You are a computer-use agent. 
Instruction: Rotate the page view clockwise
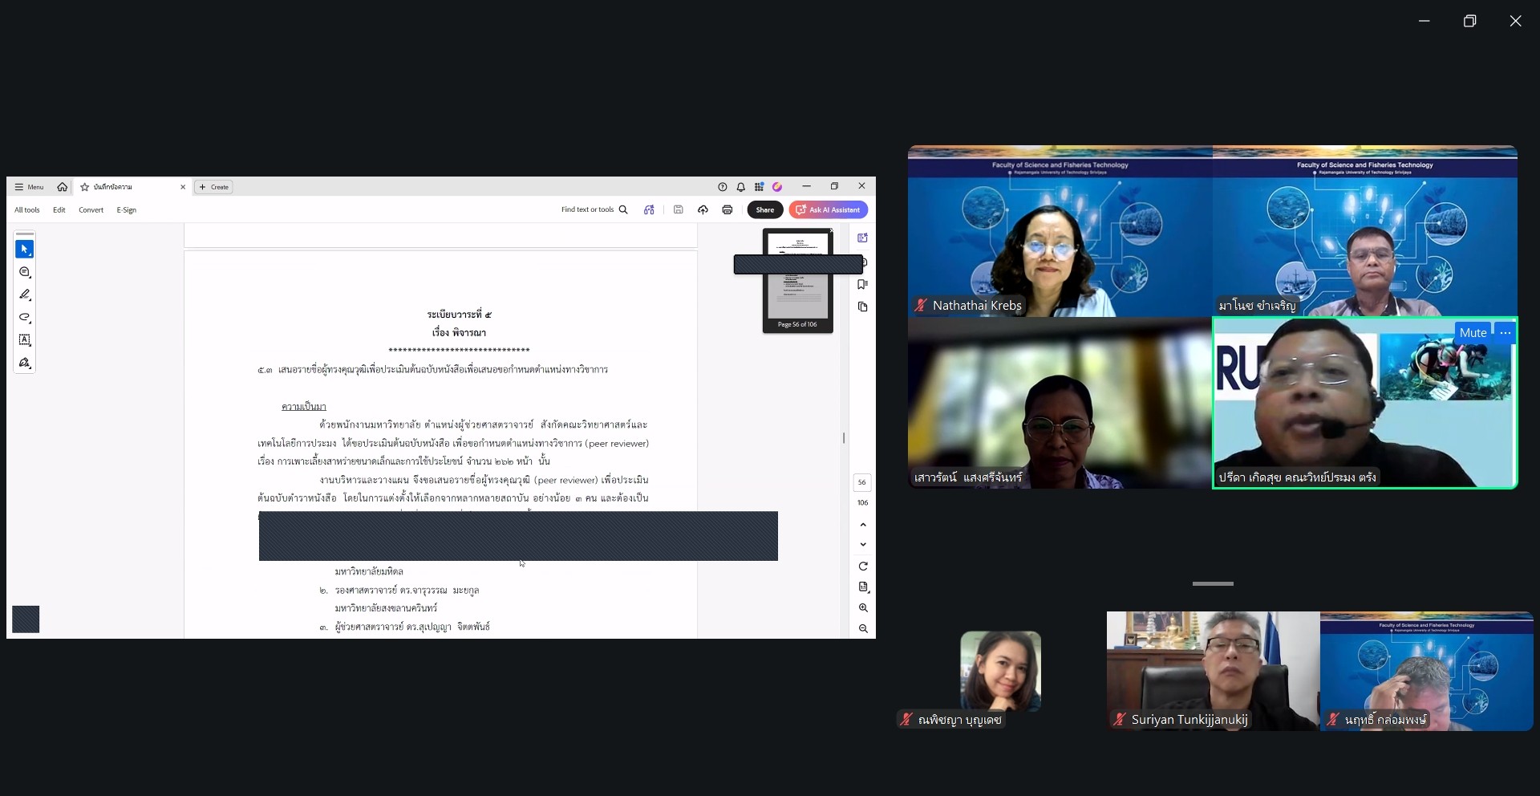863,567
